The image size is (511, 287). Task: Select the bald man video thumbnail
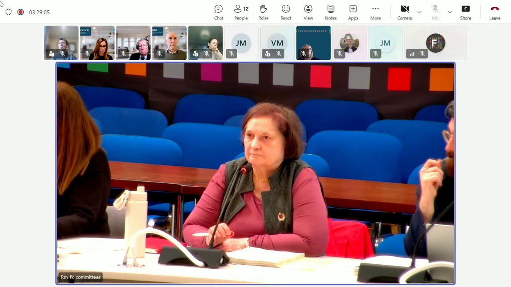click(x=169, y=43)
